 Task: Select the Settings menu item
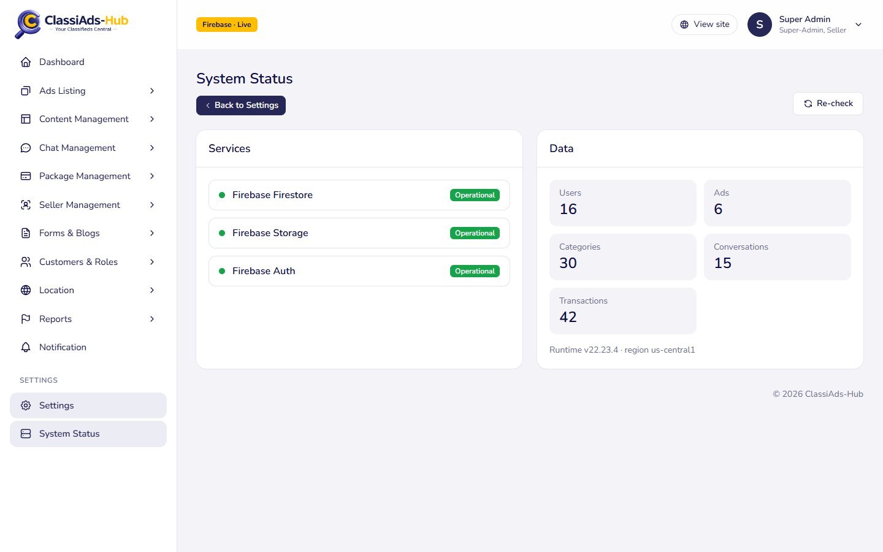click(x=88, y=405)
